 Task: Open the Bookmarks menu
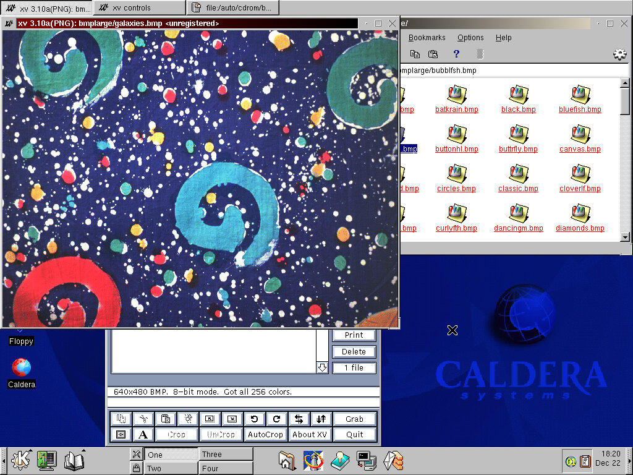click(x=427, y=38)
